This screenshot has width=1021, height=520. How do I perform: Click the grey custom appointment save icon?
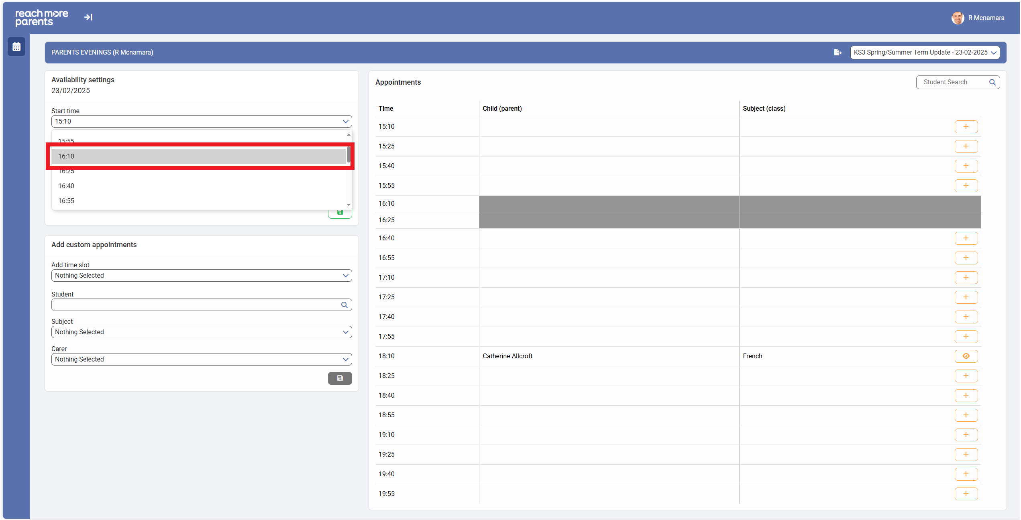tap(340, 378)
